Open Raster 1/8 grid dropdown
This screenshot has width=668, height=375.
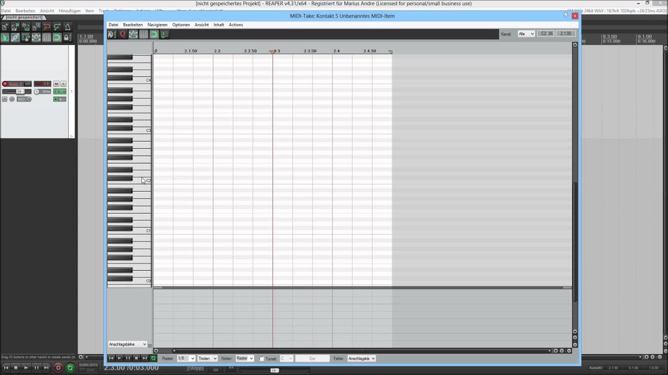tap(186, 358)
